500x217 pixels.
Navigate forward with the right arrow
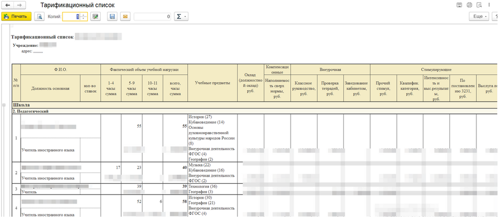click(19, 5)
